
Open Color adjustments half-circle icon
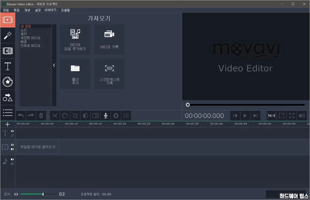click(x=85, y=116)
